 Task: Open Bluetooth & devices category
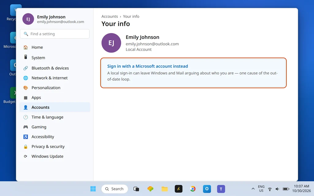(55, 68)
